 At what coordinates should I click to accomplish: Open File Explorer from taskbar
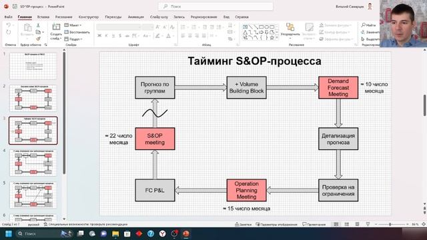pos(115,234)
